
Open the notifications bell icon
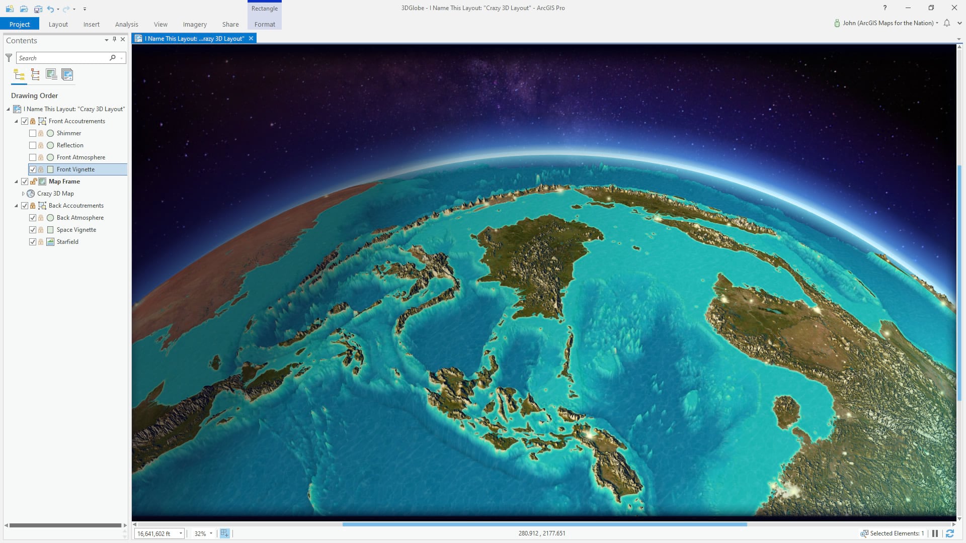[947, 23]
